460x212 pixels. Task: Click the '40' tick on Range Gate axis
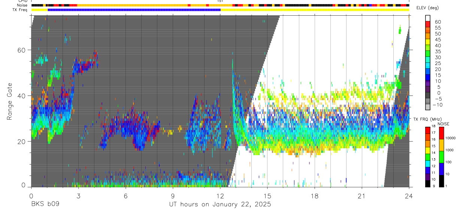click(22, 96)
